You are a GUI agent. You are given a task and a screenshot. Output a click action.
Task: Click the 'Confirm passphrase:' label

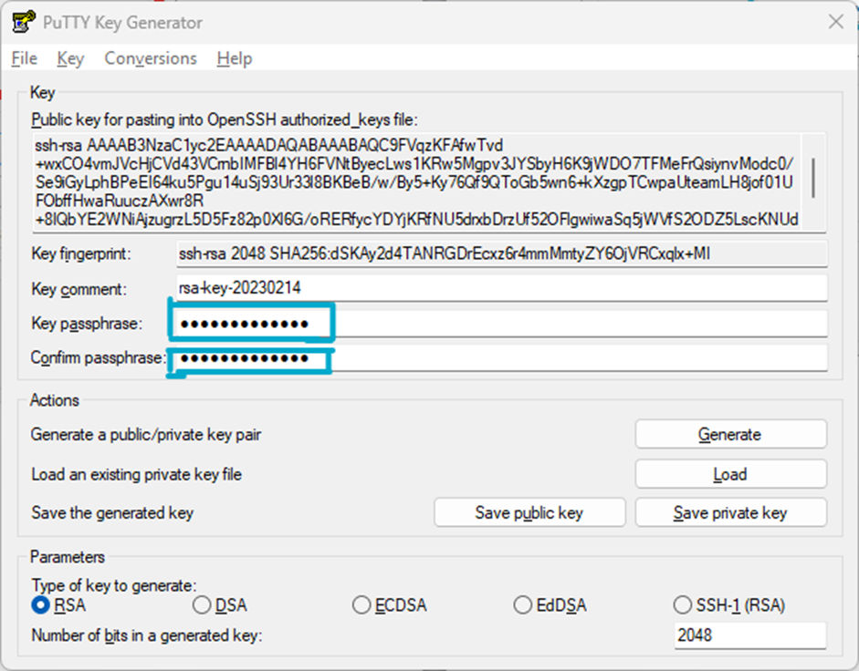tap(98, 358)
